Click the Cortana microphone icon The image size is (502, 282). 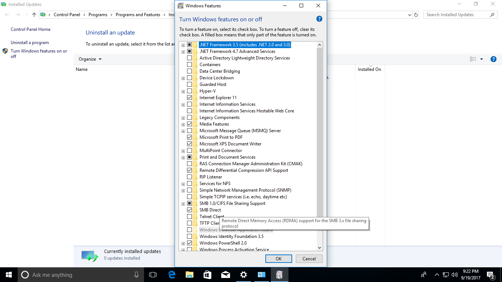[x=136, y=275]
